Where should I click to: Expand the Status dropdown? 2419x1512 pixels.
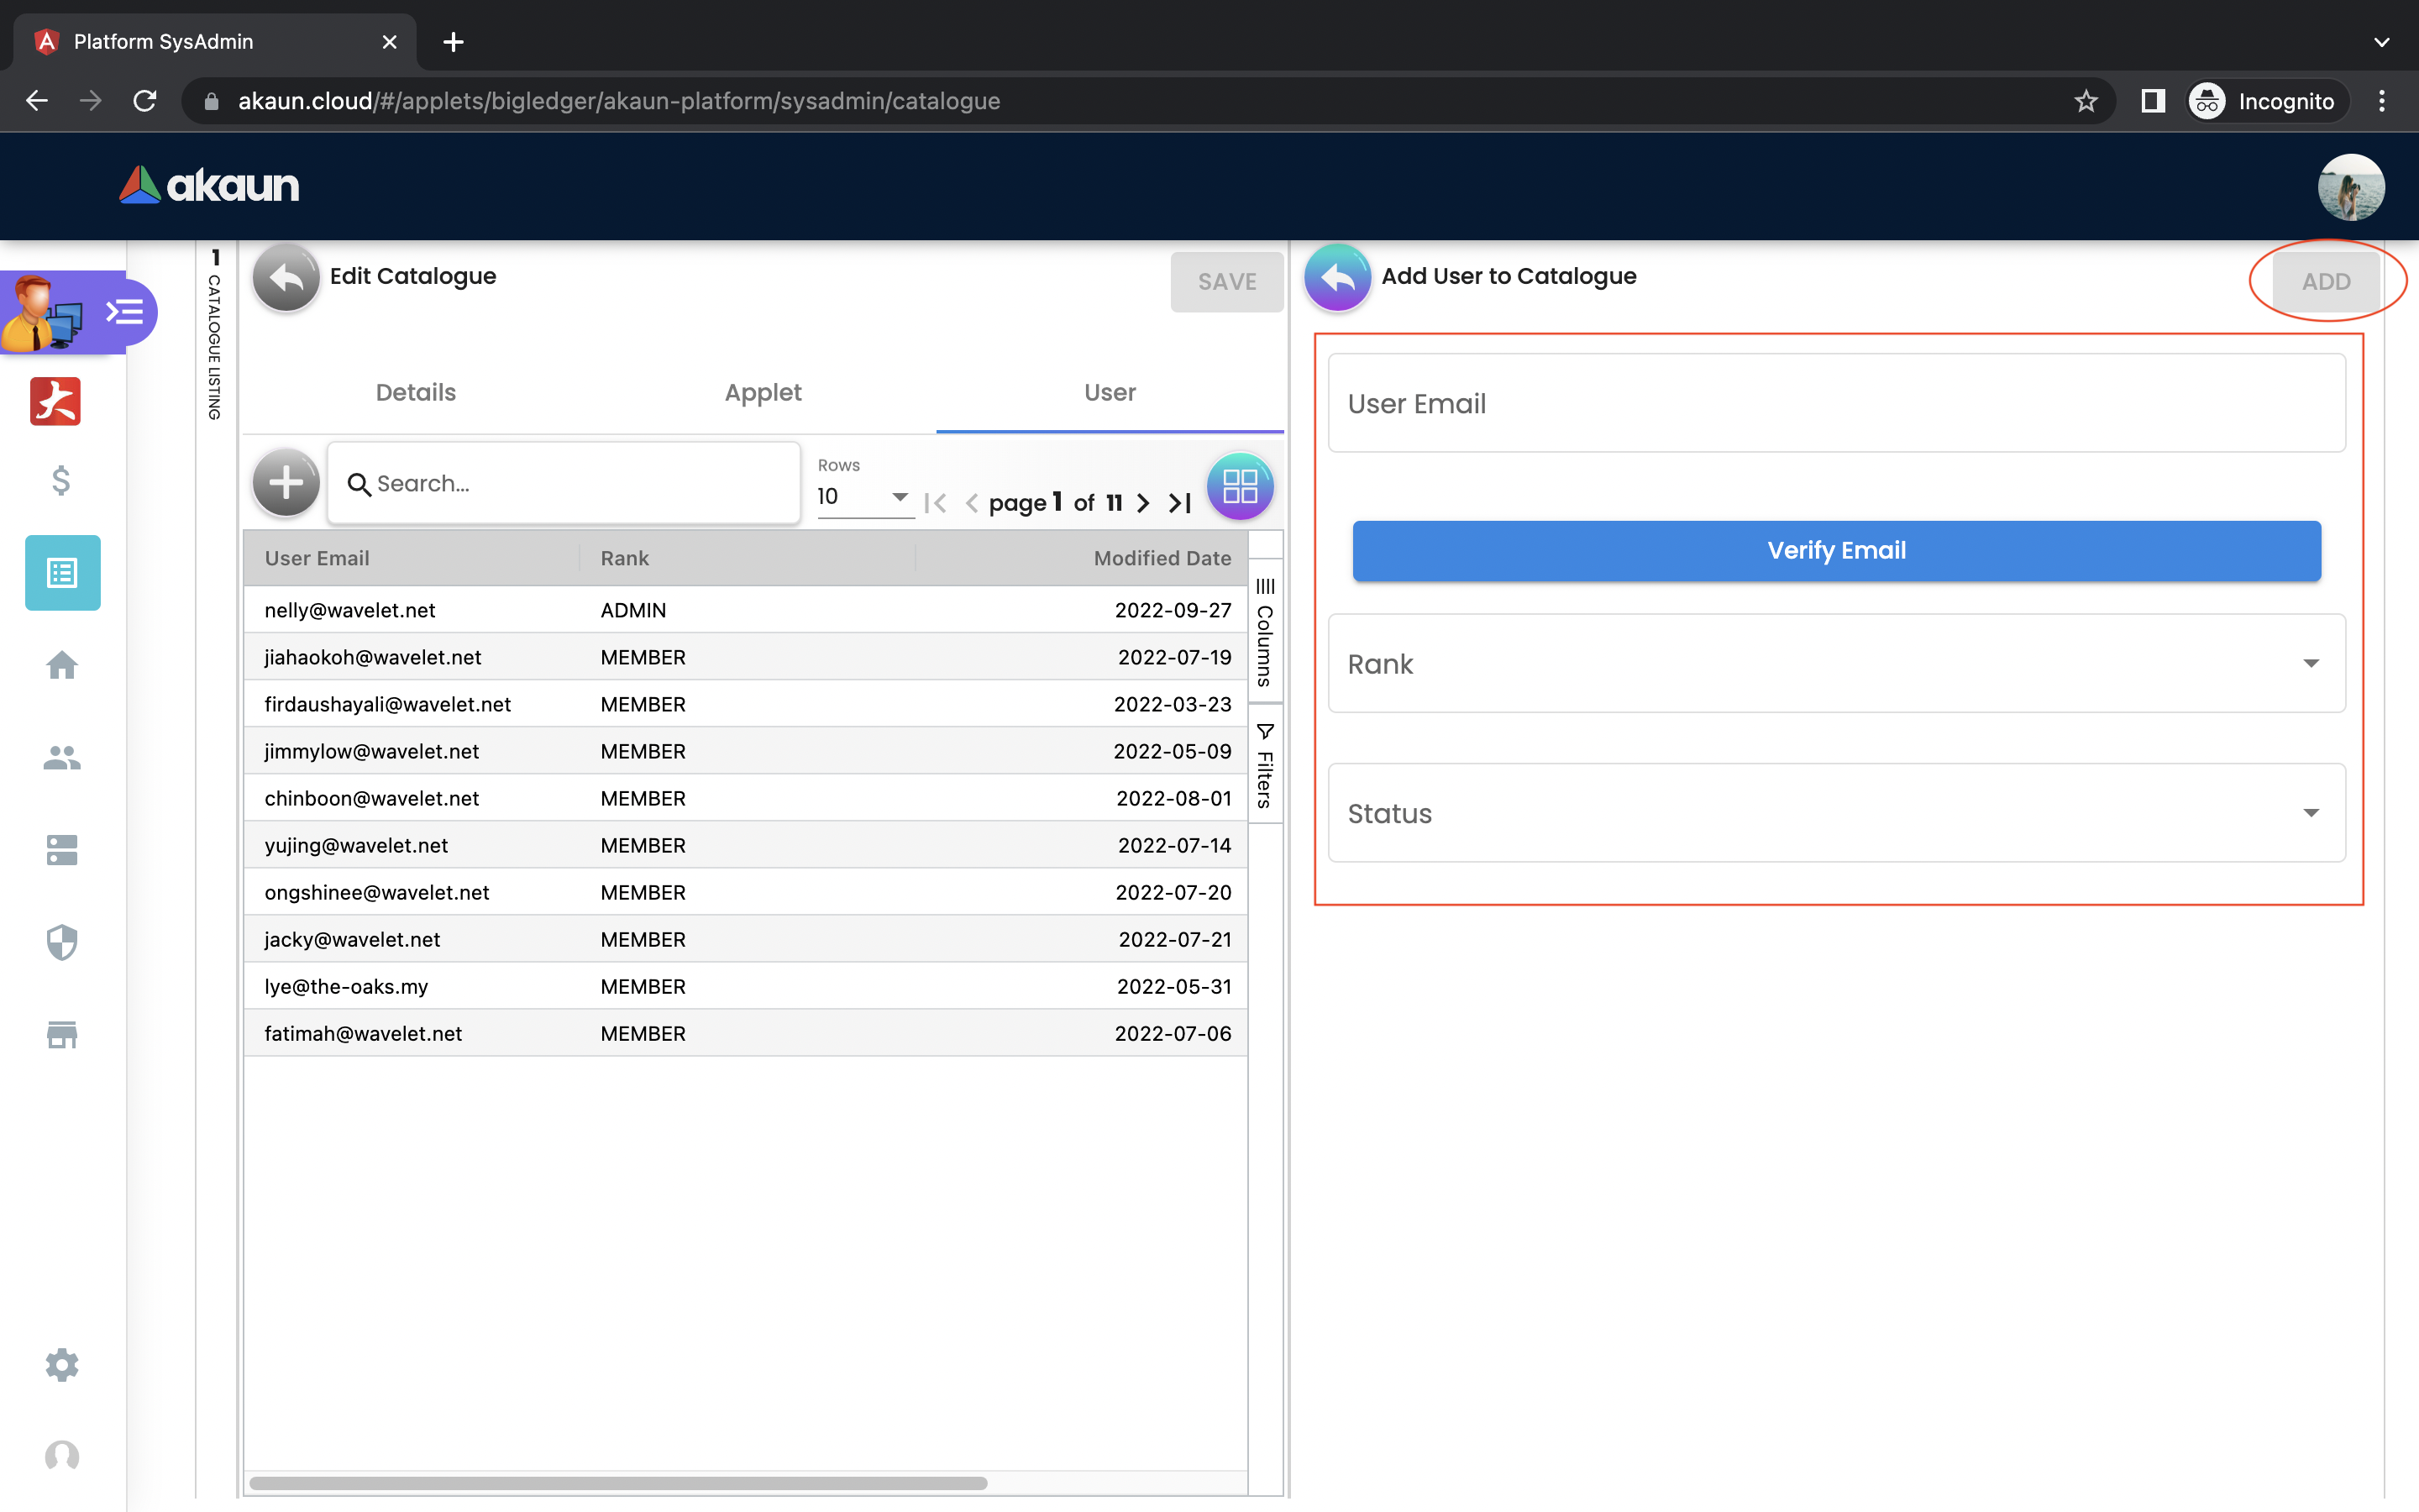coord(1836,813)
